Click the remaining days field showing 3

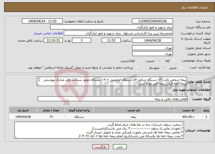[x=82, y=40]
